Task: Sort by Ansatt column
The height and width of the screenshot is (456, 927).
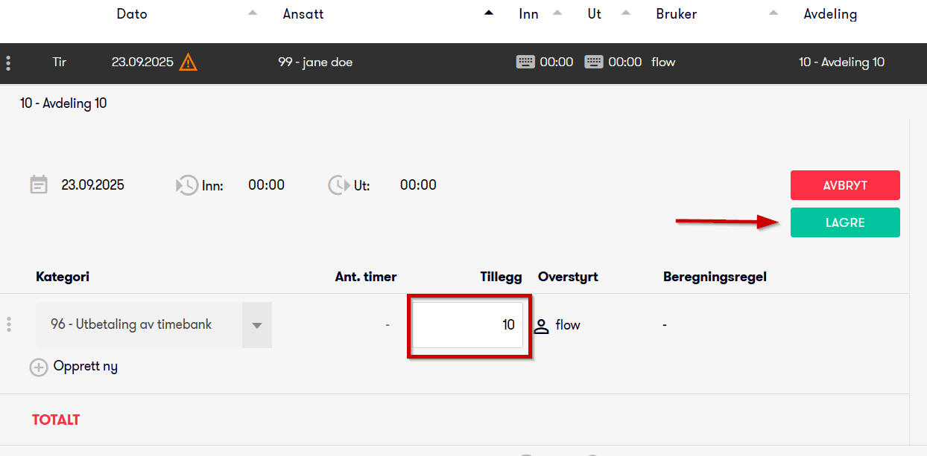Action: tap(303, 14)
